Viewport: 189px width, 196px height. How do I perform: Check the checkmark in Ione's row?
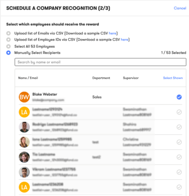(x=179, y=142)
